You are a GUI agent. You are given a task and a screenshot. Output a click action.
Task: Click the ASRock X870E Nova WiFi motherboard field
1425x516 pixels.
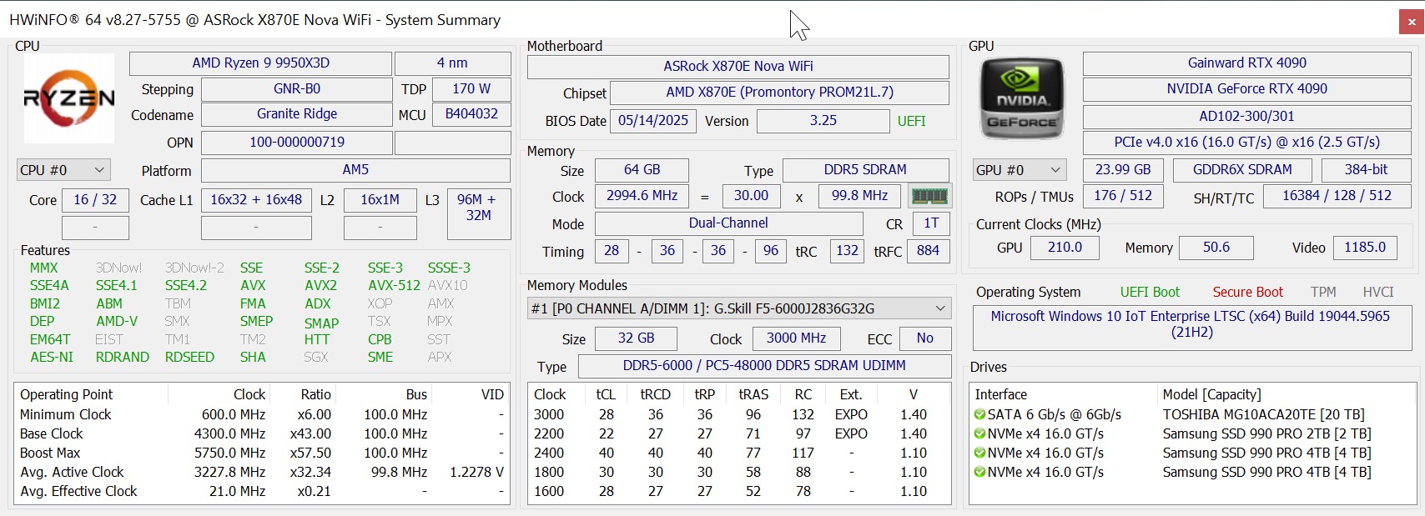738,67
